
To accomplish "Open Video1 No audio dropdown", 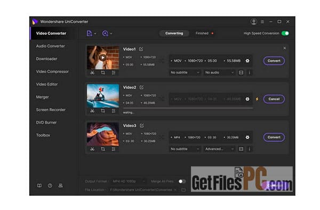I will point(219,72).
